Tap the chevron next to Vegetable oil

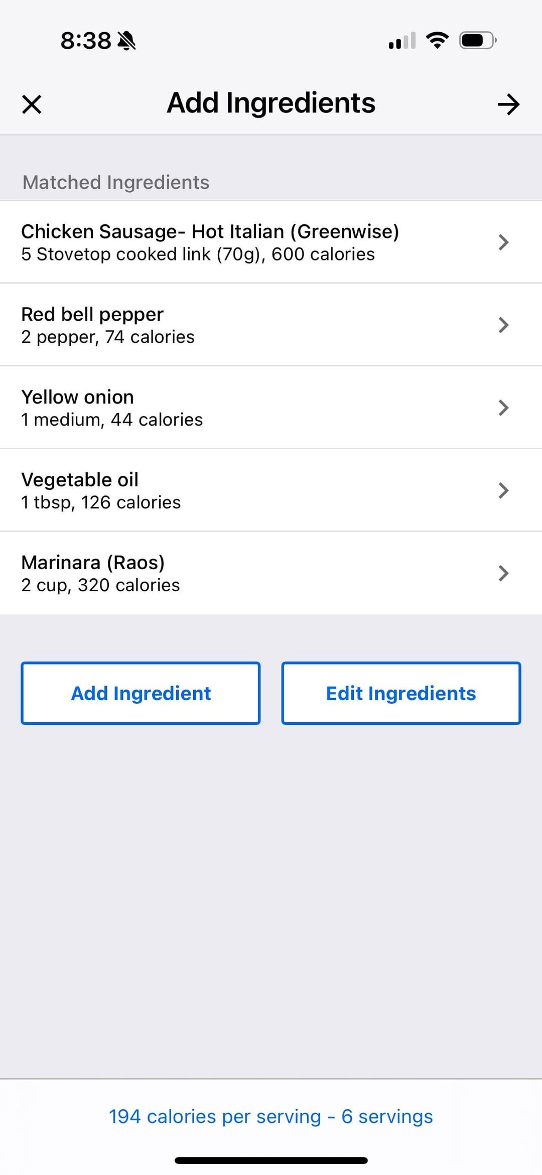pos(503,490)
